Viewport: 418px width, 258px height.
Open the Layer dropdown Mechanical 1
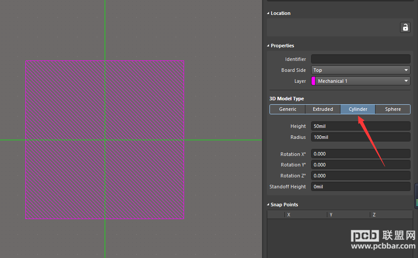[x=361, y=81]
